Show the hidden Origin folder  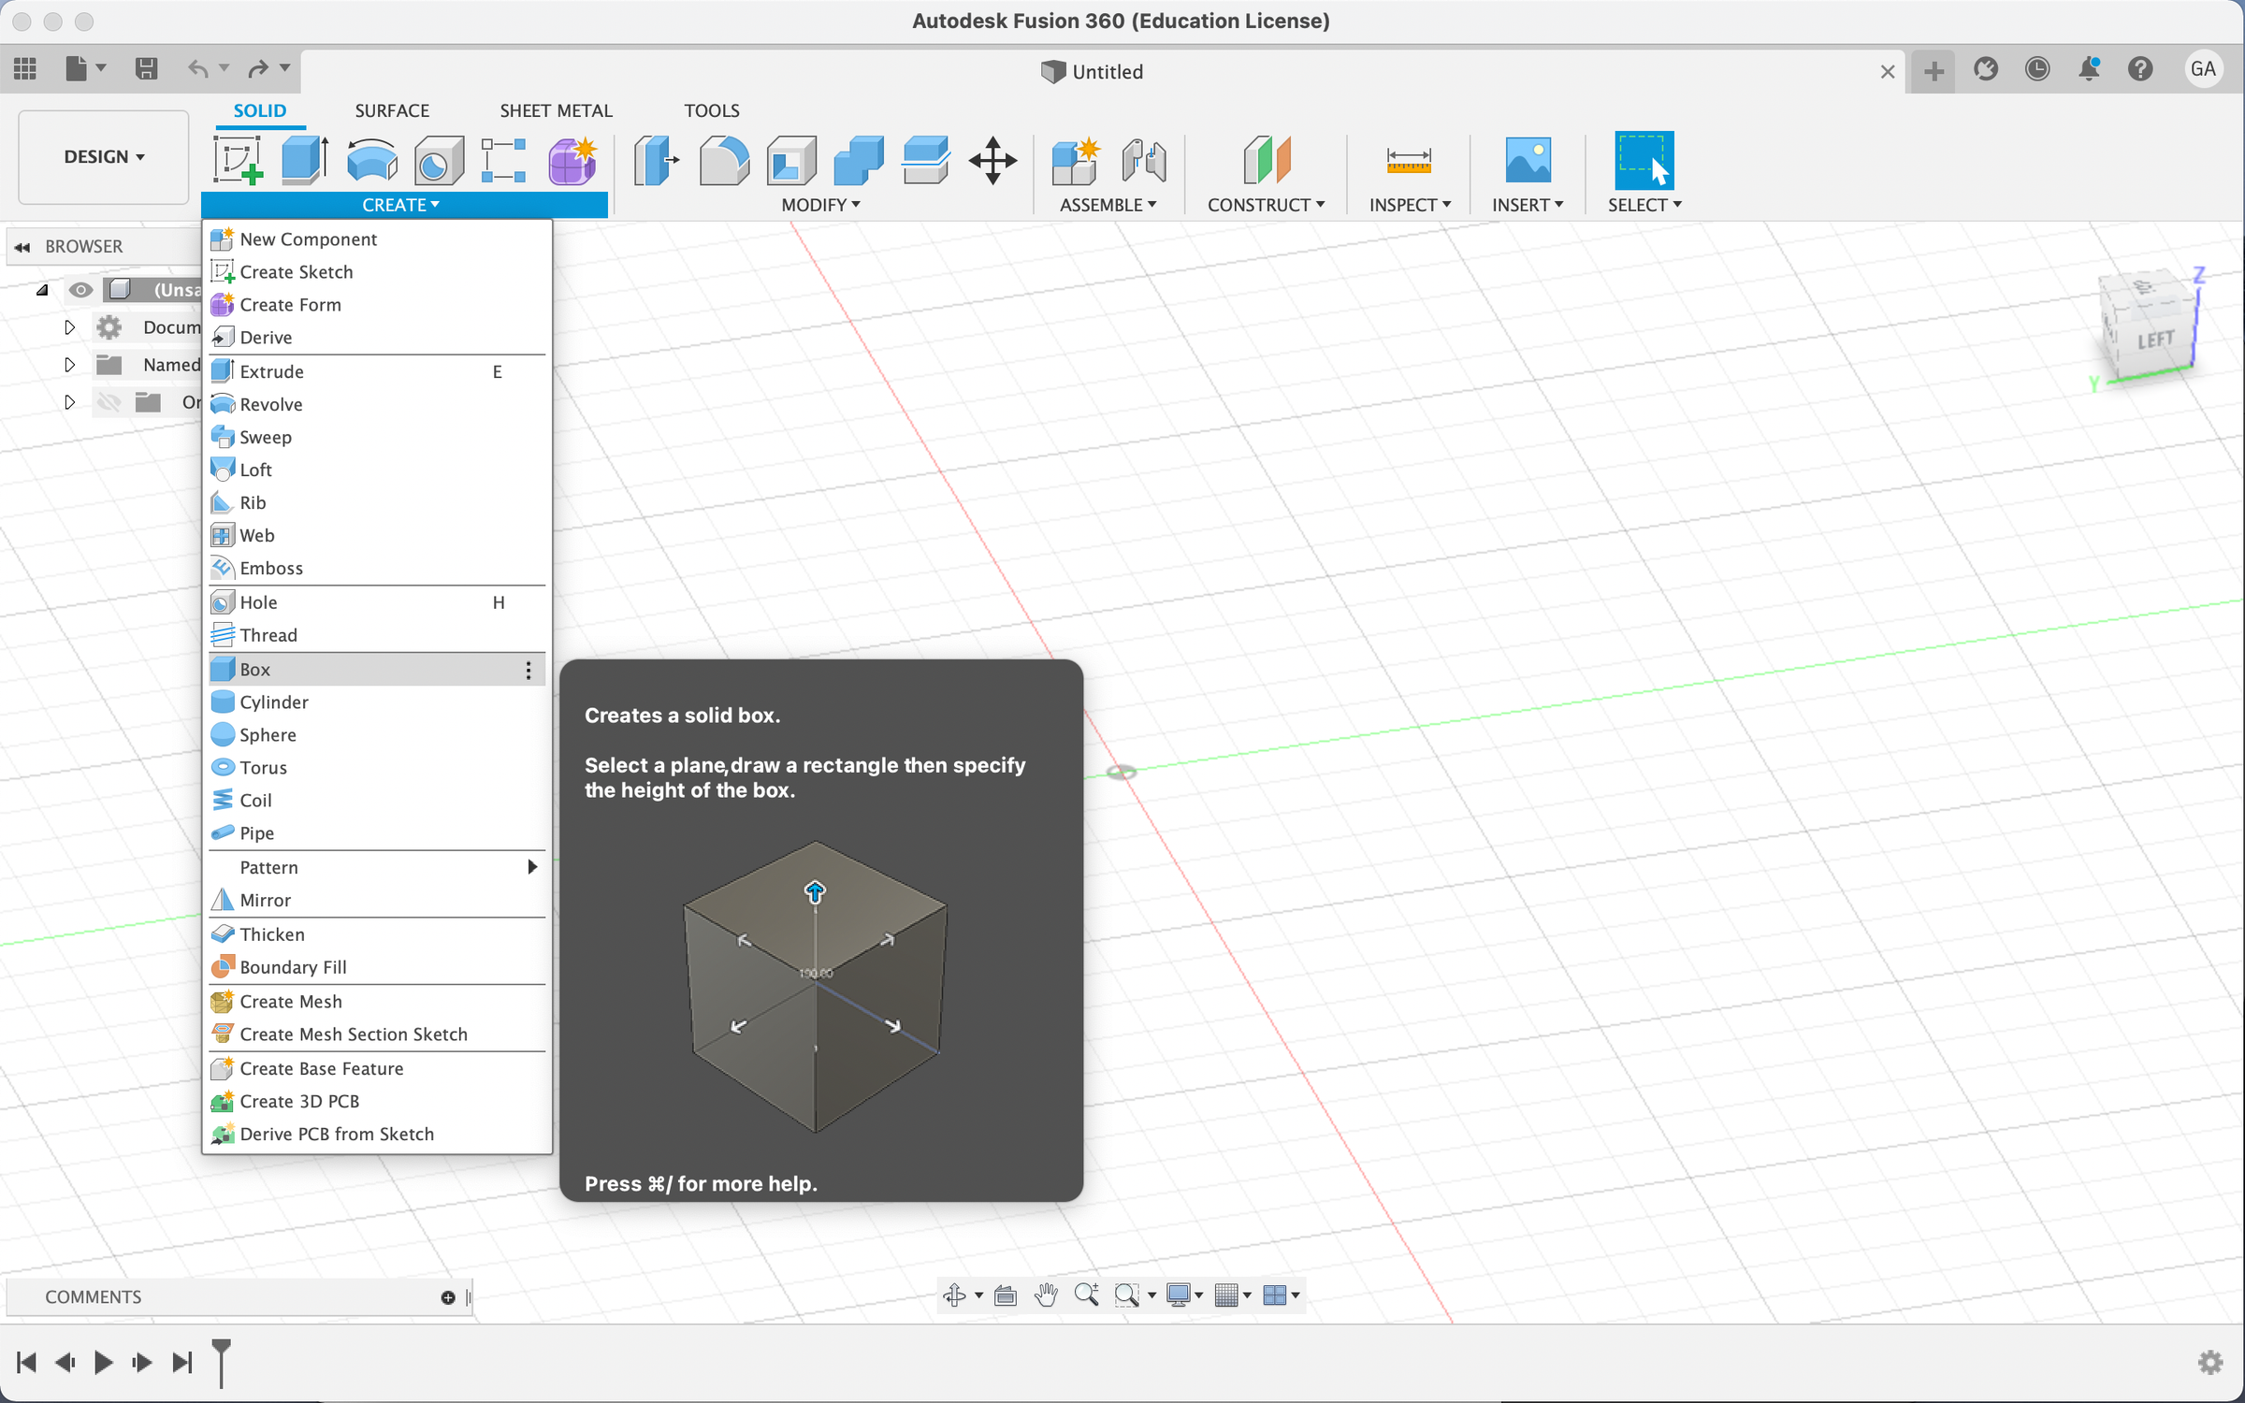(x=109, y=402)
